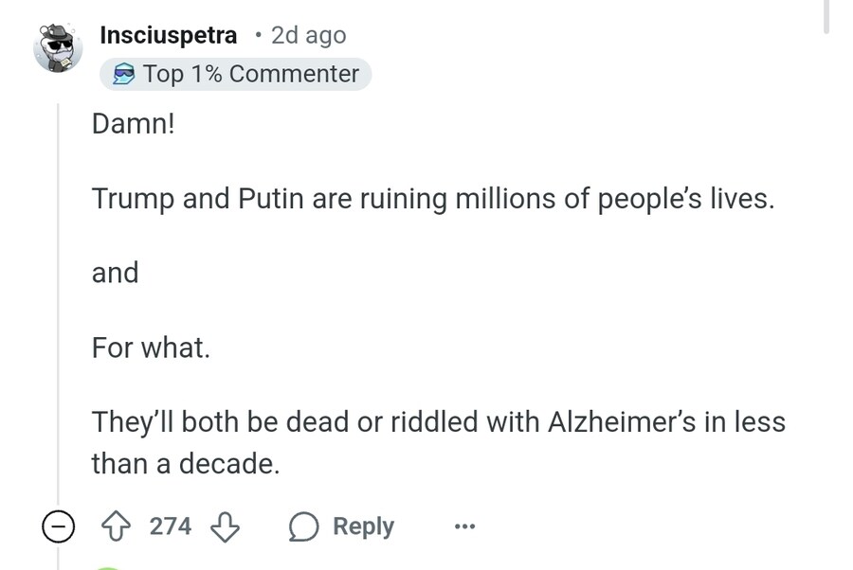Screen dimensions: 853x570
Task: Click the page scrollbar thumb
Action: click(826, 16)
